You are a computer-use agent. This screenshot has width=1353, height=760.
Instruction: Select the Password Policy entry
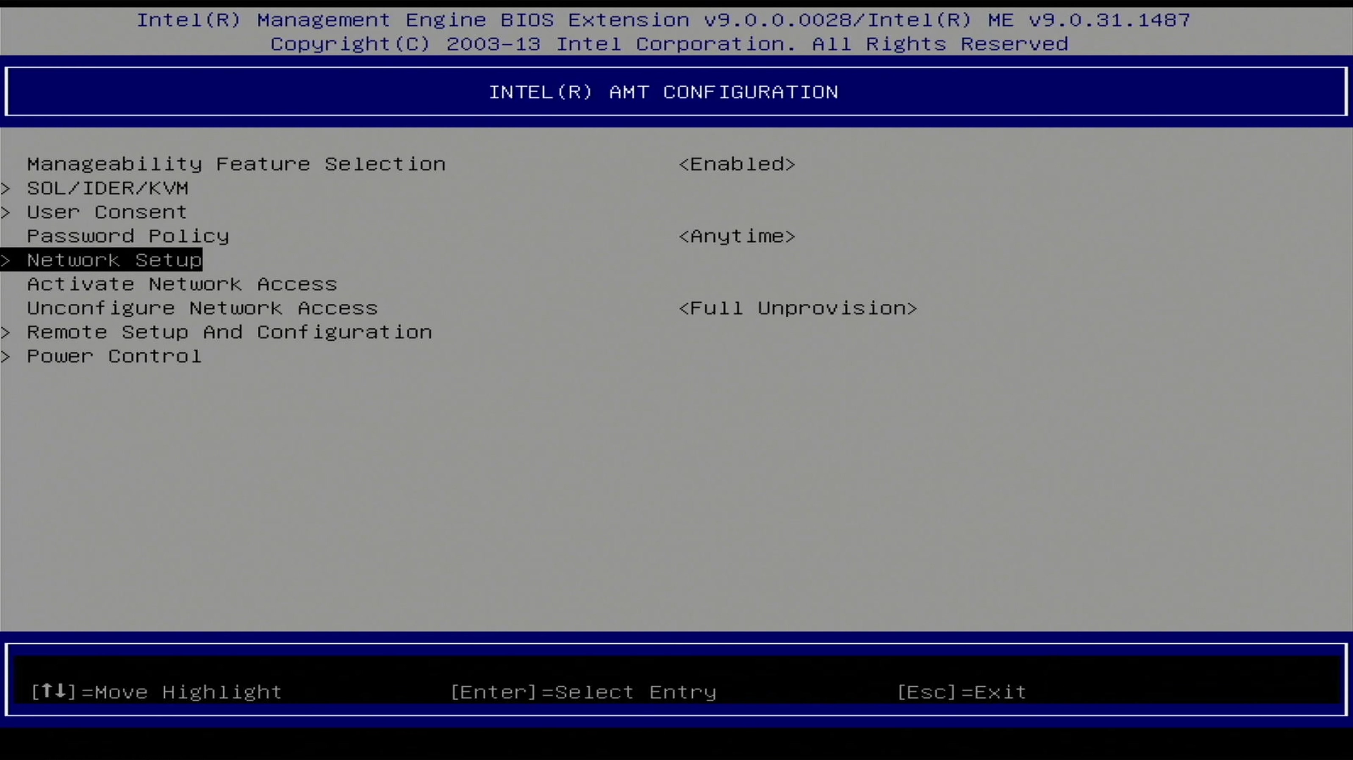point(128,237)
